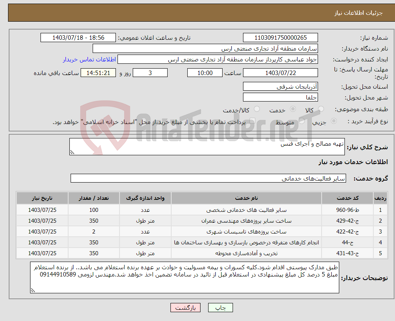Click buyer notes textarea resize handle
Screen dimensions: 395x321
tap(33, 290)
